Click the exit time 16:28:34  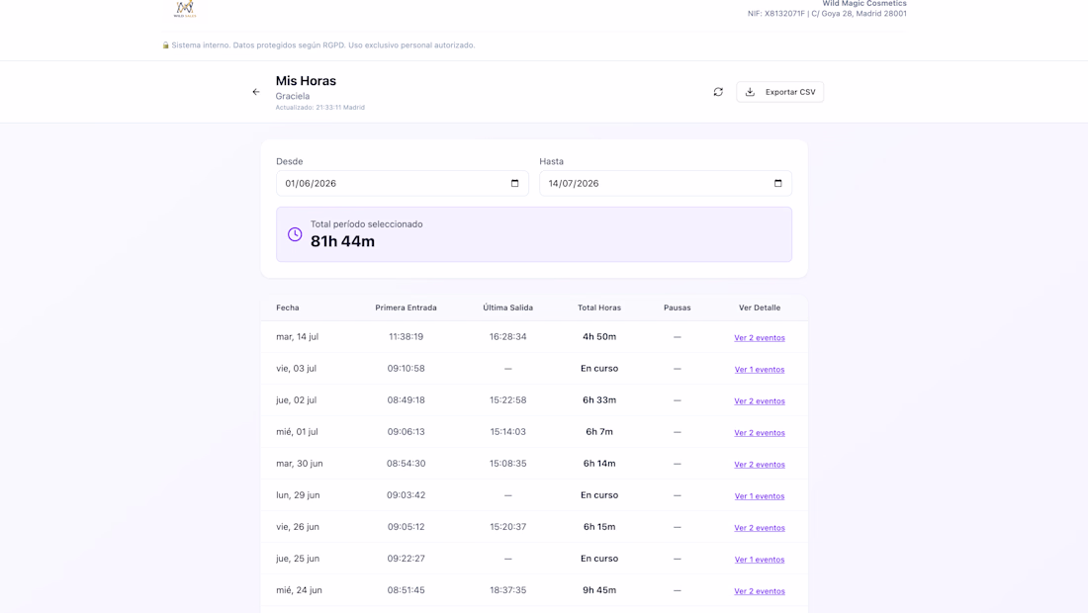pyautogui.click(x=508, y=336)
